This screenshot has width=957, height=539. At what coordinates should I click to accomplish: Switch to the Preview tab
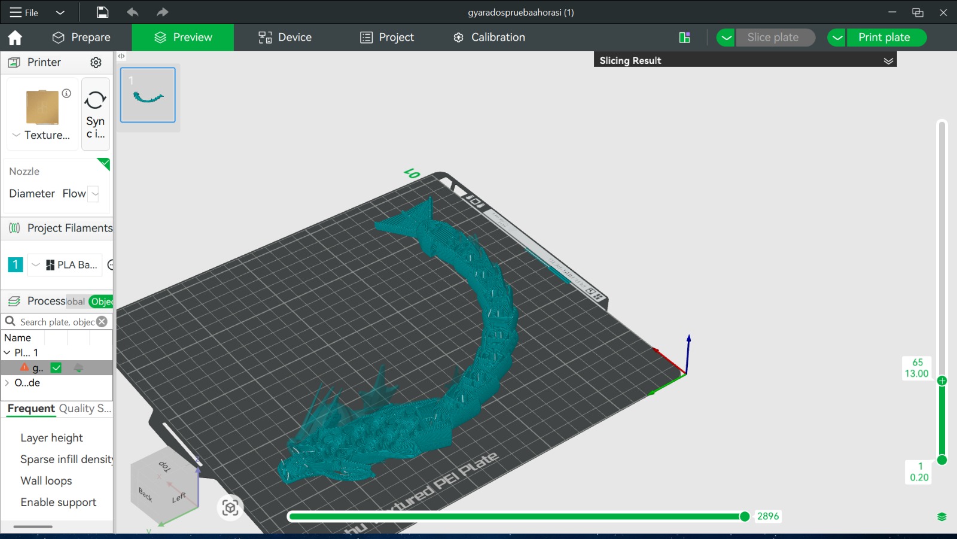point(183,38)
